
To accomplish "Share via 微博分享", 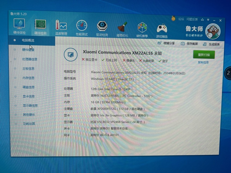I will (x=166, y=43).
